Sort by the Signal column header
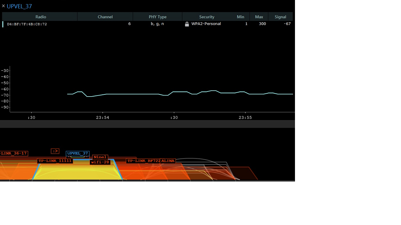The height and width of the screenshot is (225, 401). point(280,17)
